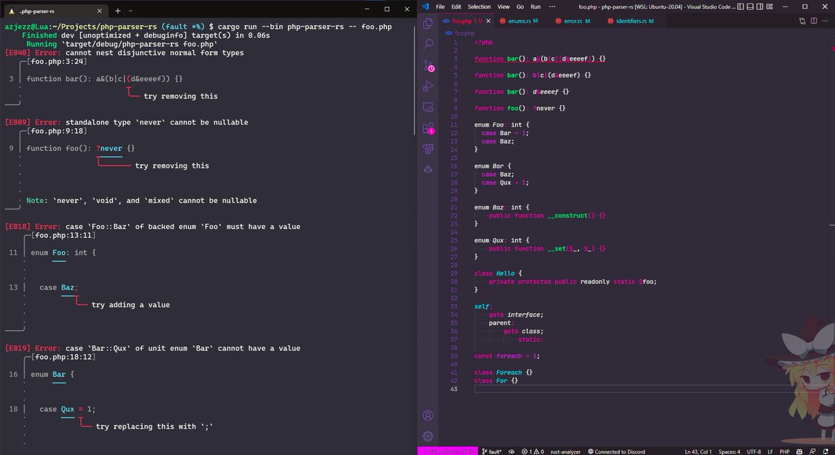Click 'enum Foo: int {' on editor line 11
835x455 pixels.
point(502,125)
